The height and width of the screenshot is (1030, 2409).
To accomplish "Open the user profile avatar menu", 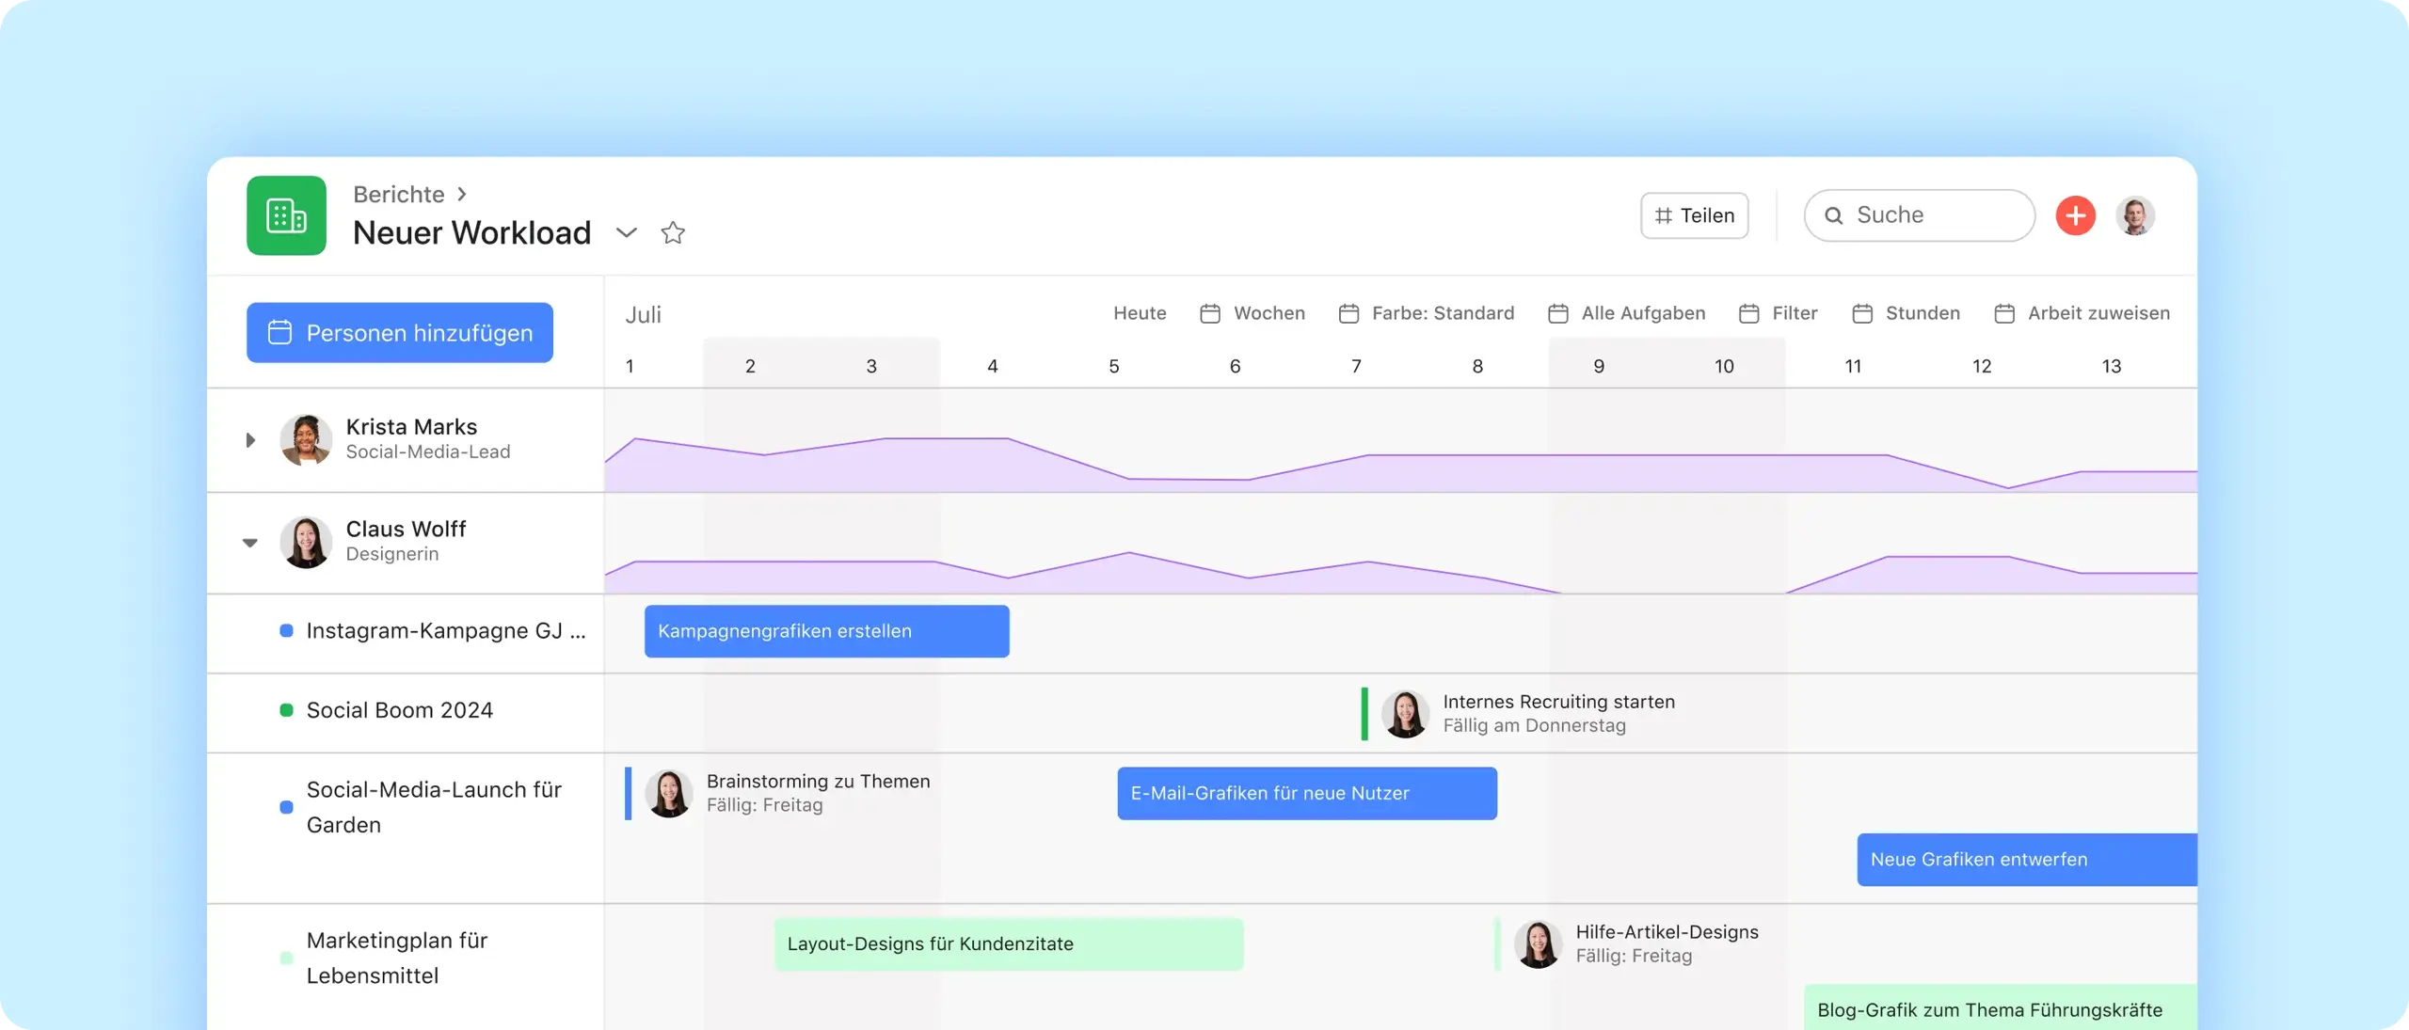I will [2135, 215].
